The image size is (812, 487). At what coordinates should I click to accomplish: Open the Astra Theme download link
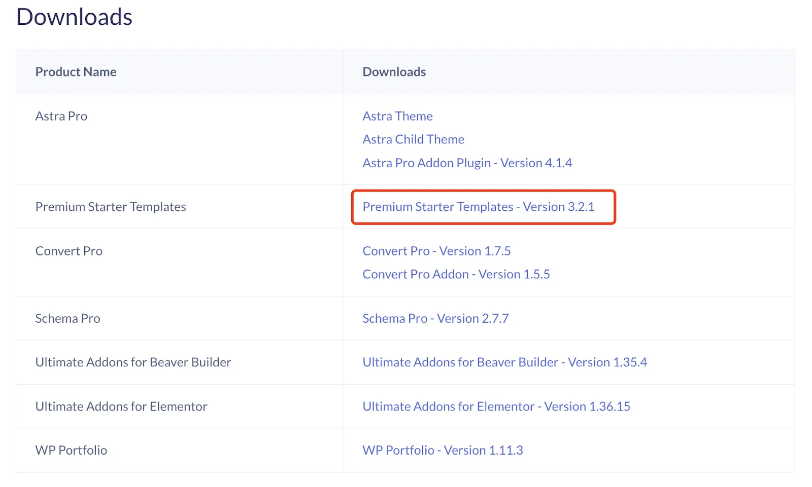click(397, 116)
